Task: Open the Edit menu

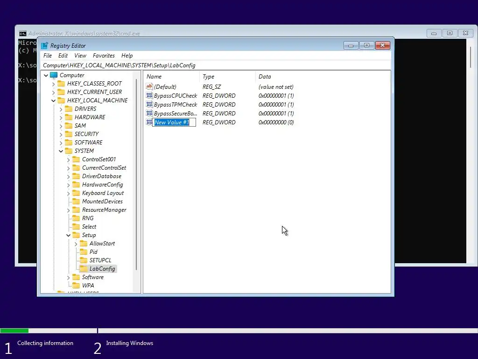Action: click(63, 56)
